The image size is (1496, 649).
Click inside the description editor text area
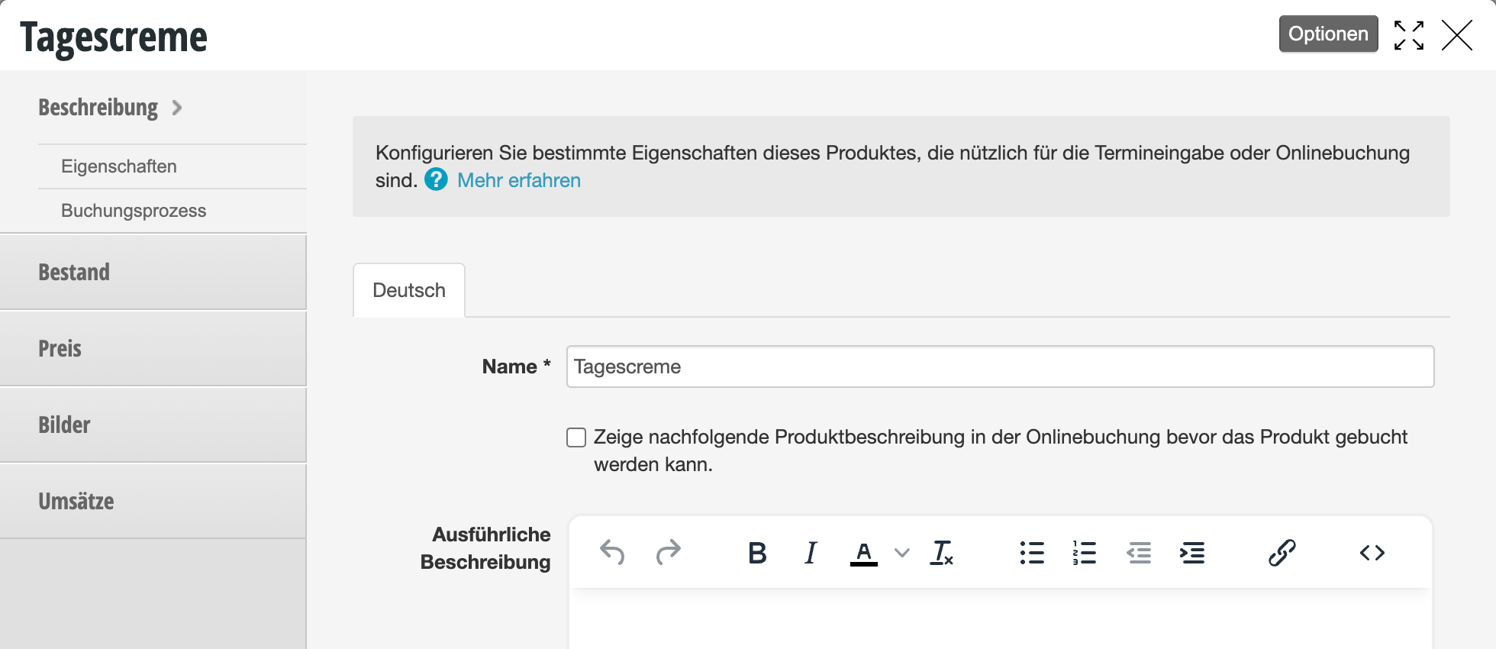click(x=1000, y=618)
